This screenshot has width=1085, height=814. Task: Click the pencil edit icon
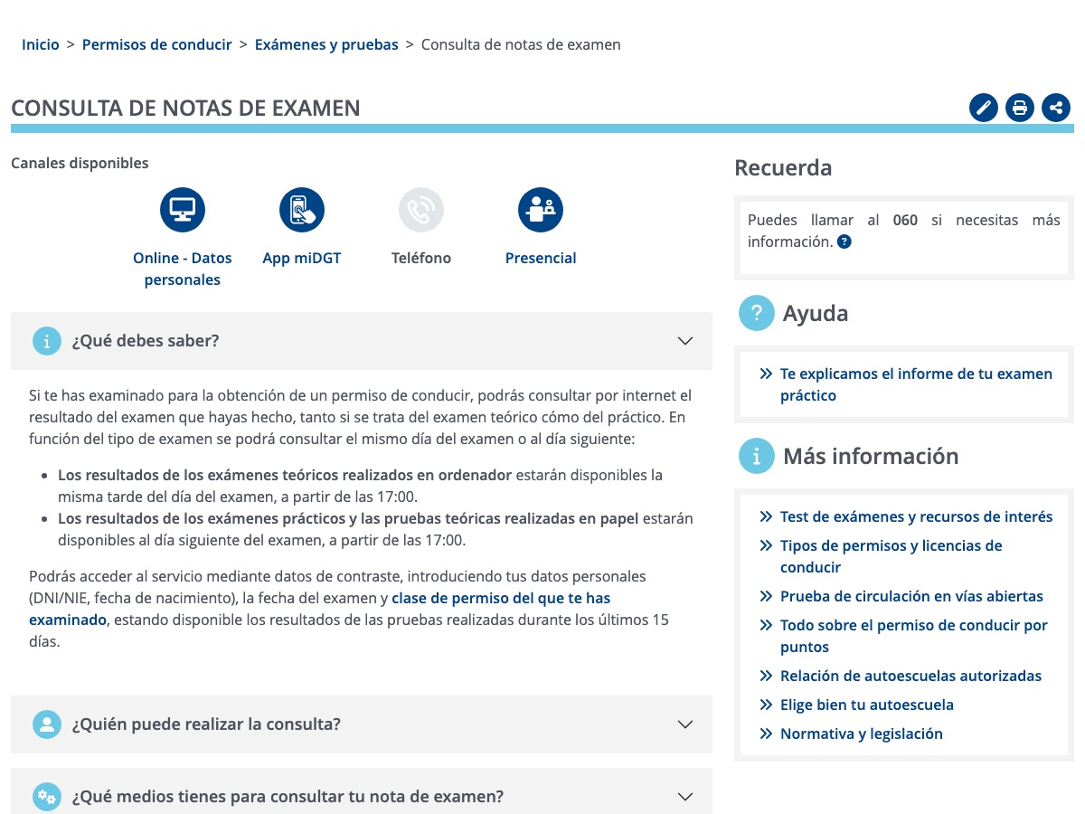pos(984,108)
